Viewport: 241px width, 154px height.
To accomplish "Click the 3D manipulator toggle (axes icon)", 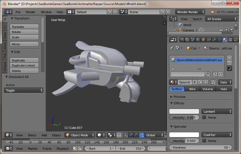I will tap(126, 135).
